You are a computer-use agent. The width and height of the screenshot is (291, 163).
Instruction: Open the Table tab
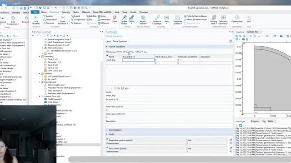coord(270,121)
